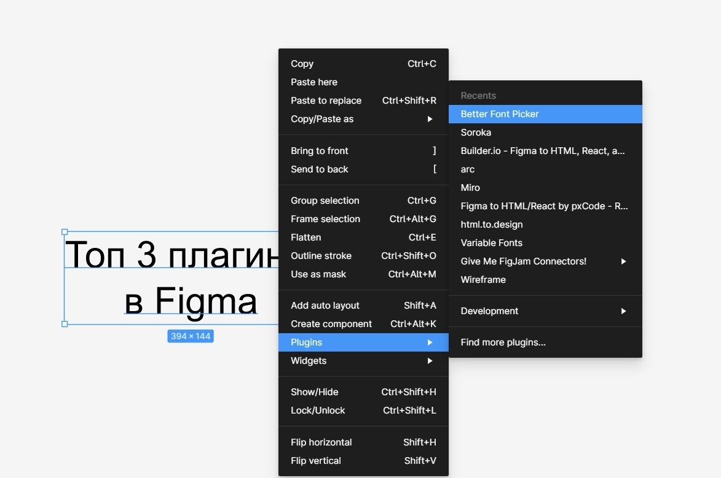The height and width of the screenshot is (478, 721).
Task: Select Use as mask
Action: [363, 274]
